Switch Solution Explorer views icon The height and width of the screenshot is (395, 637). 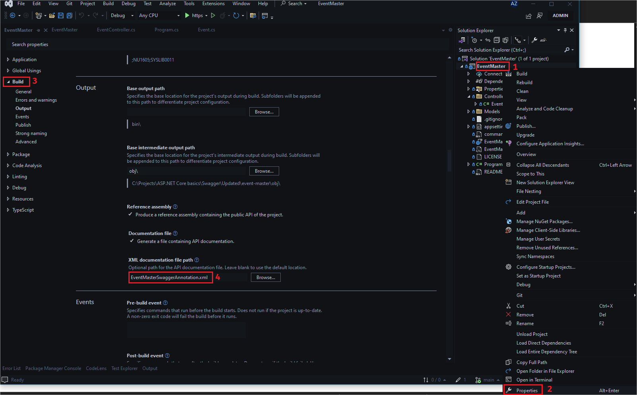coord(462,40)
